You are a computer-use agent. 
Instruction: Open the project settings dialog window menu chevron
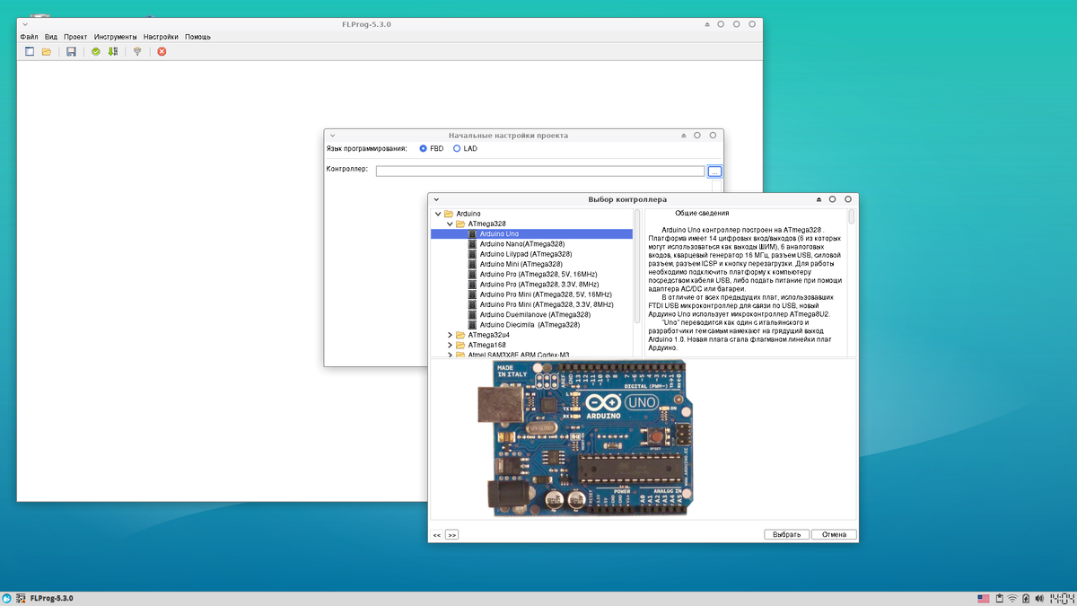coord(332,136)
